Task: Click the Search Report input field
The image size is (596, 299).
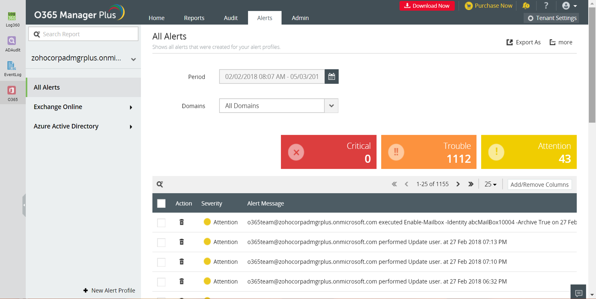Action: 84,34
